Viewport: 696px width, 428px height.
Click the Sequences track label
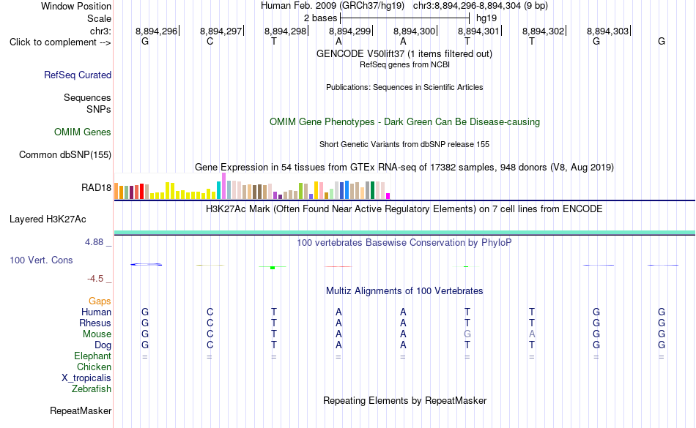point(87,97)
